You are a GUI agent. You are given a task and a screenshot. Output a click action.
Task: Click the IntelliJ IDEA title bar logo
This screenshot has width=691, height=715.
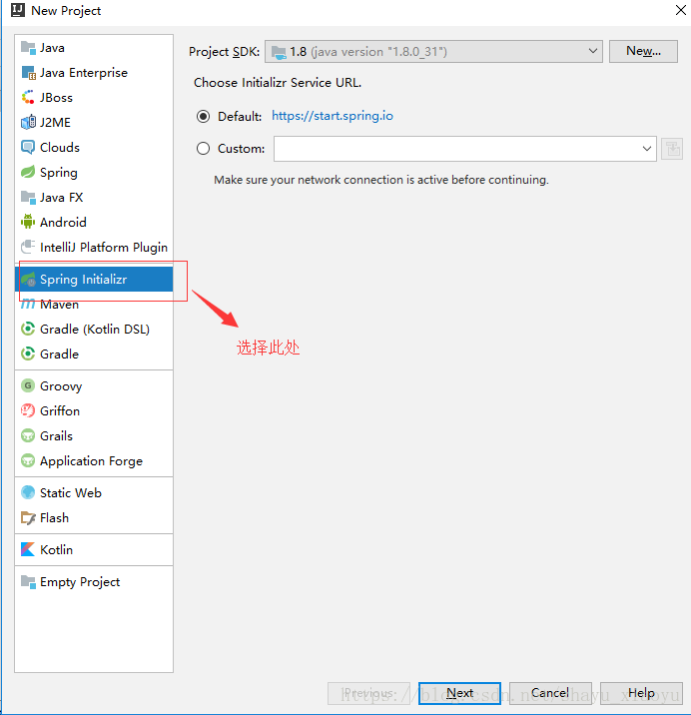18,10
